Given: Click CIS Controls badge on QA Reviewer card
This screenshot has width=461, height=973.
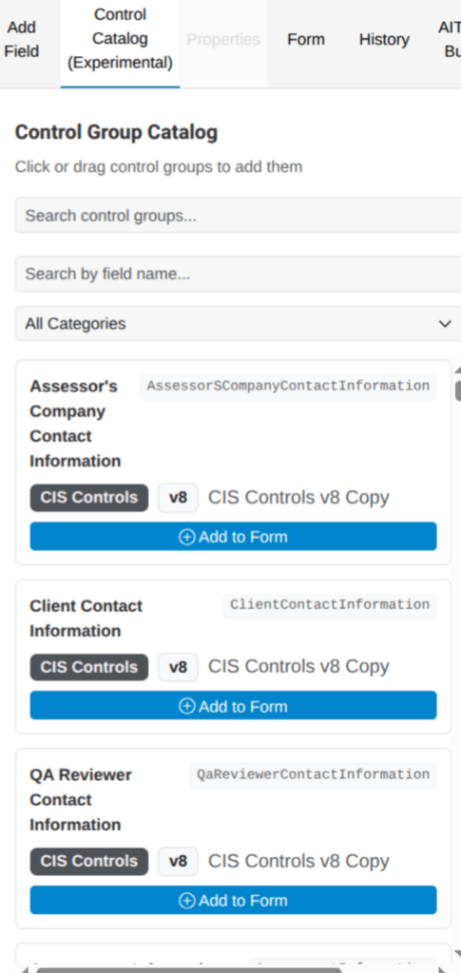Looking at the screenshot, I should coord(89,861).
